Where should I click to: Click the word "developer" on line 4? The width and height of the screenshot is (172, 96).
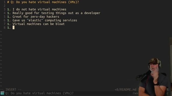pos(92,13)
